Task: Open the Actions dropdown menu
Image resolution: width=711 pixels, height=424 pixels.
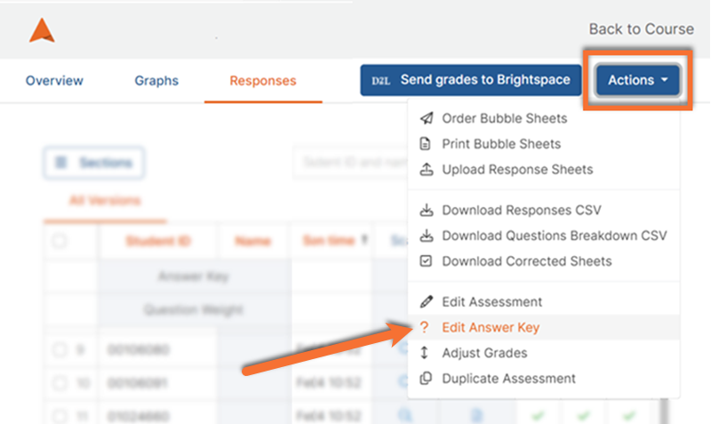Action: click(x=637, y=80)
